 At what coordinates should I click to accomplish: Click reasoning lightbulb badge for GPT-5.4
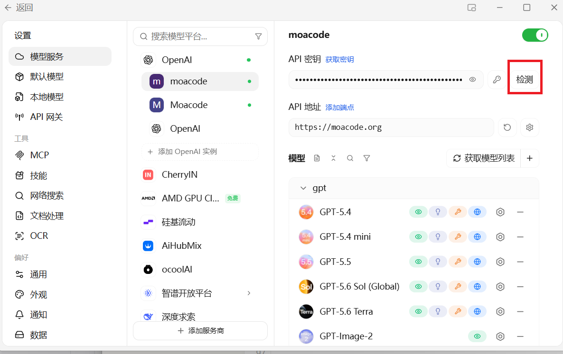coord(438,212)
